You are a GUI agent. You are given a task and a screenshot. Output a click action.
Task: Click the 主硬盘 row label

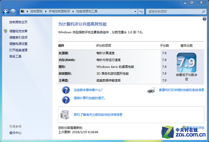point(64,80)
